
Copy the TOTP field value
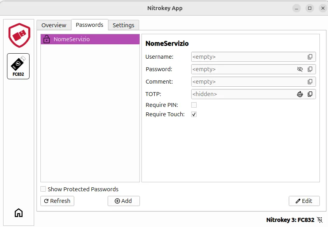pos(310,94)
